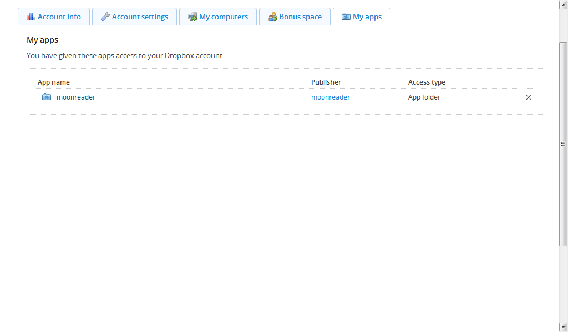
Task: Click the vertical scrollbar thumb
Action: pyautogui.click(x=563, y=144)
